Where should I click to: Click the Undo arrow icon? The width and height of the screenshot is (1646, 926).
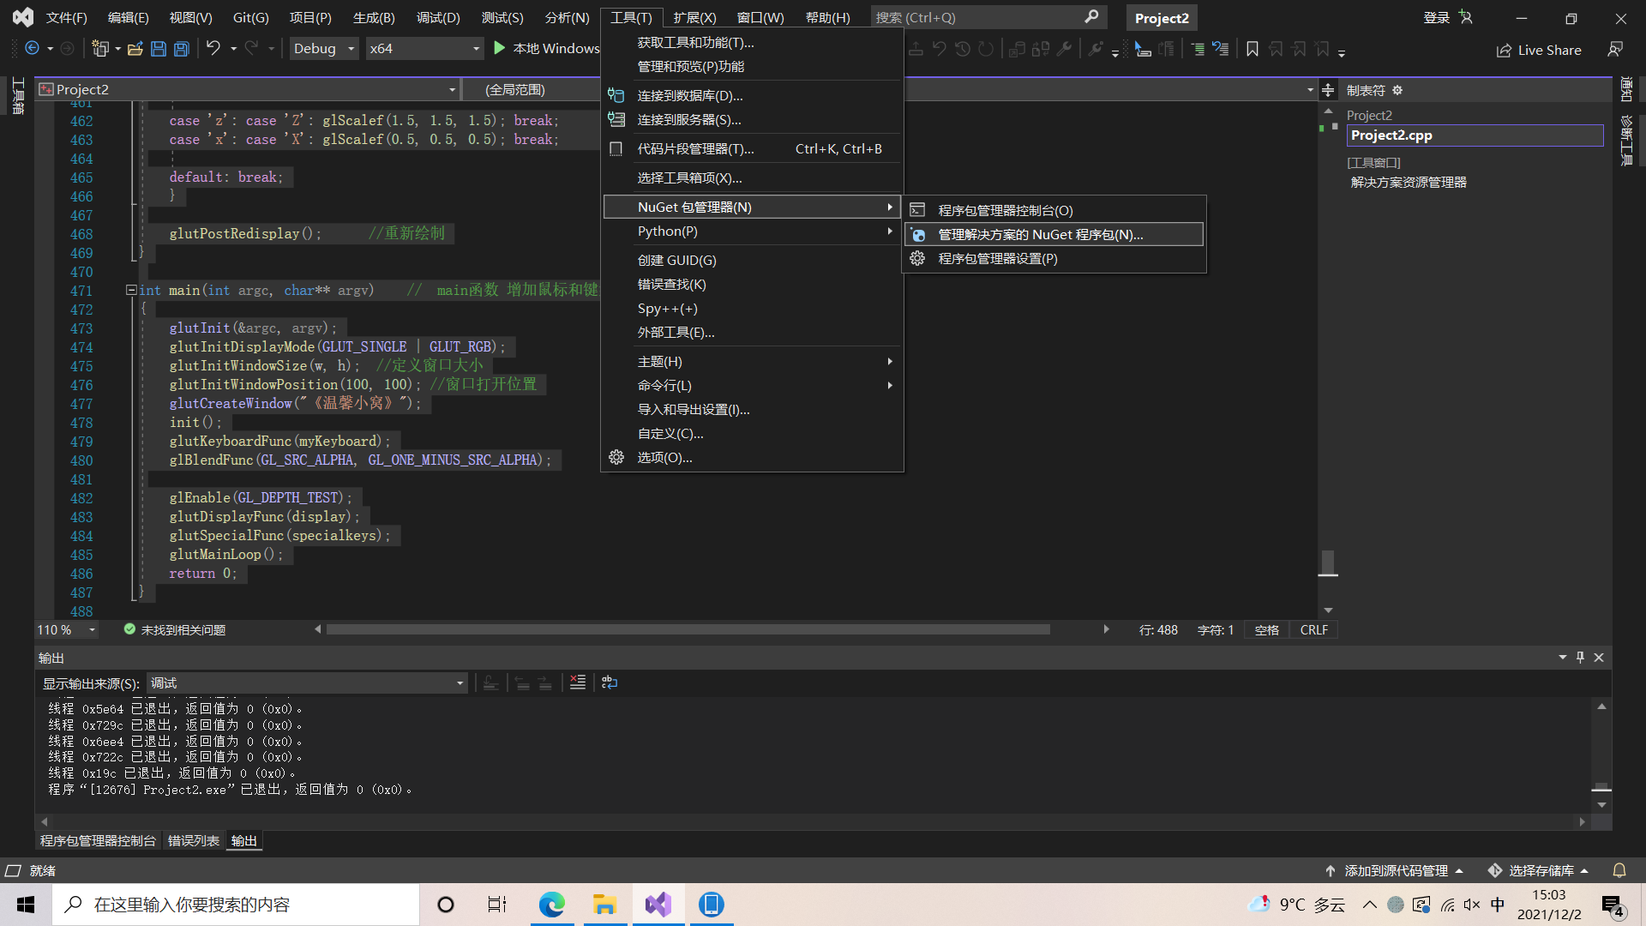(213, 49)
